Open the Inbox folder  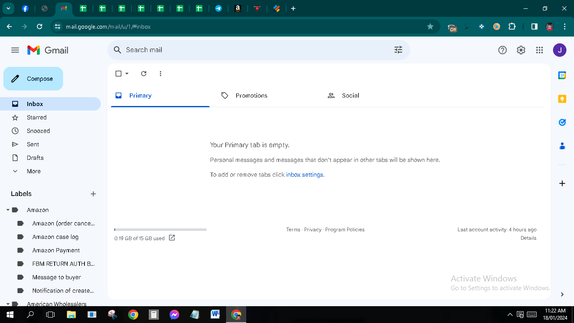click(50, 104)
